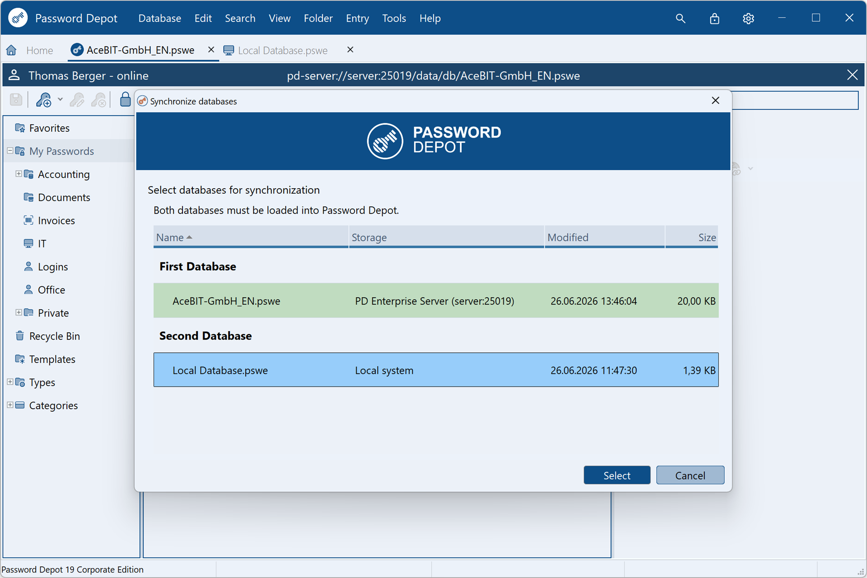Open the search magnifier in title bar
Image resolution: width=867 pixels, height=578 pixels.
point(681,19)
